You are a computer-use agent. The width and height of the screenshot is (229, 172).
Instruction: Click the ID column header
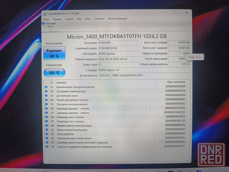(52, 83)
